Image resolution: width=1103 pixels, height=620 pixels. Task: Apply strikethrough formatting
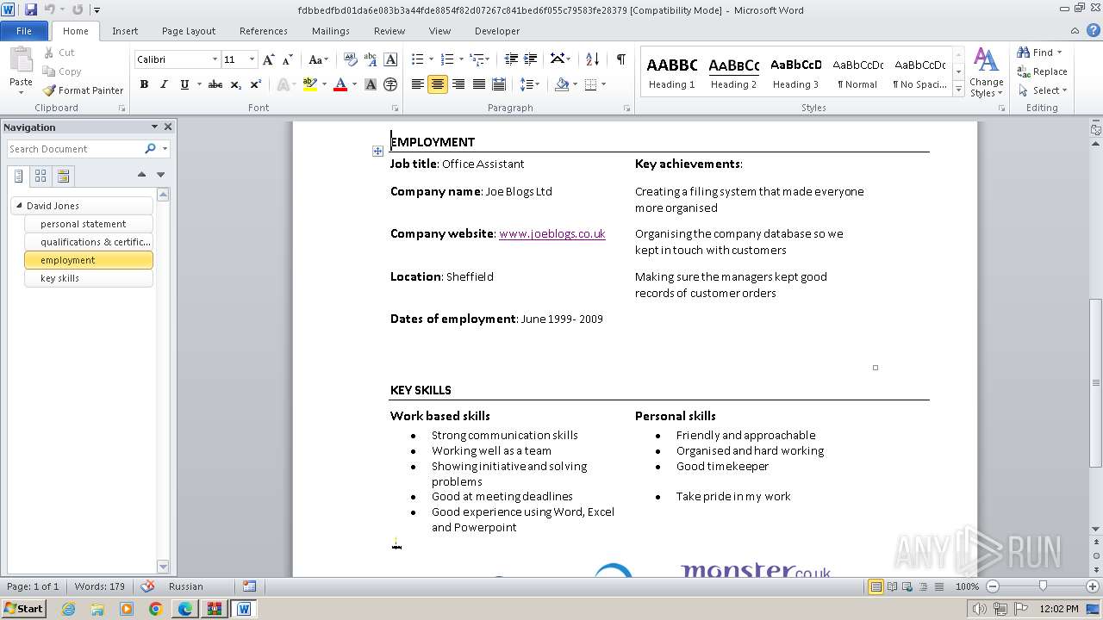215,84
